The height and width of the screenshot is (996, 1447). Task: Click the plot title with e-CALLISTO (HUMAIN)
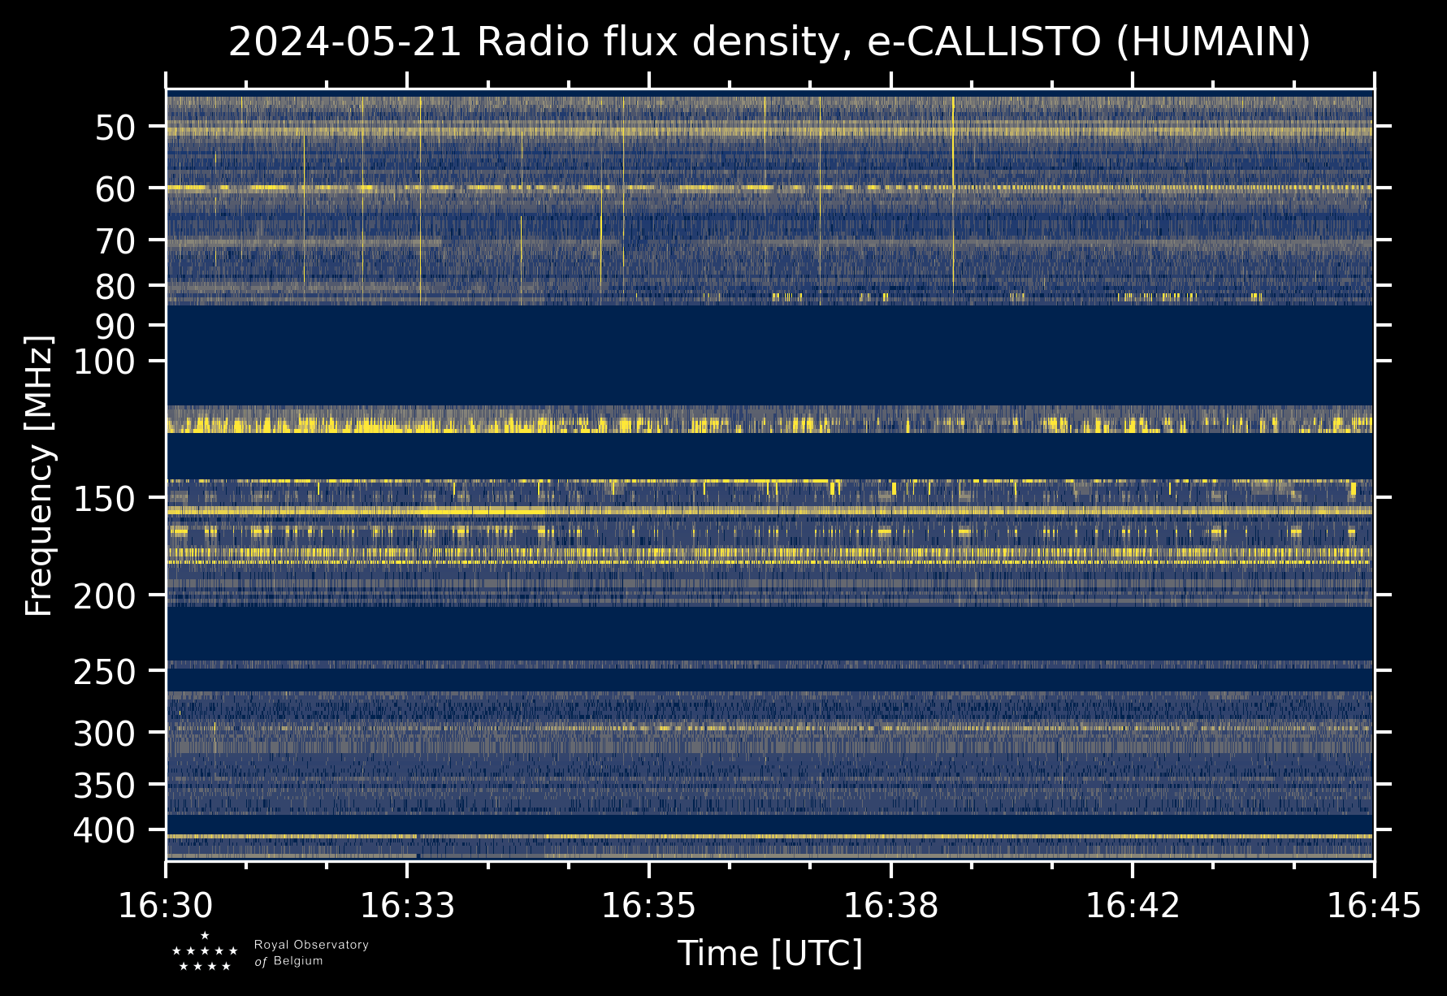tap(769, 42)
